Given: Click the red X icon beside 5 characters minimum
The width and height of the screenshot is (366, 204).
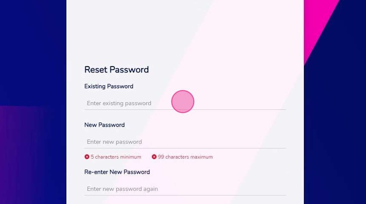Looking at the screenshot, I should pyautogui.click(x=87, y=157).
